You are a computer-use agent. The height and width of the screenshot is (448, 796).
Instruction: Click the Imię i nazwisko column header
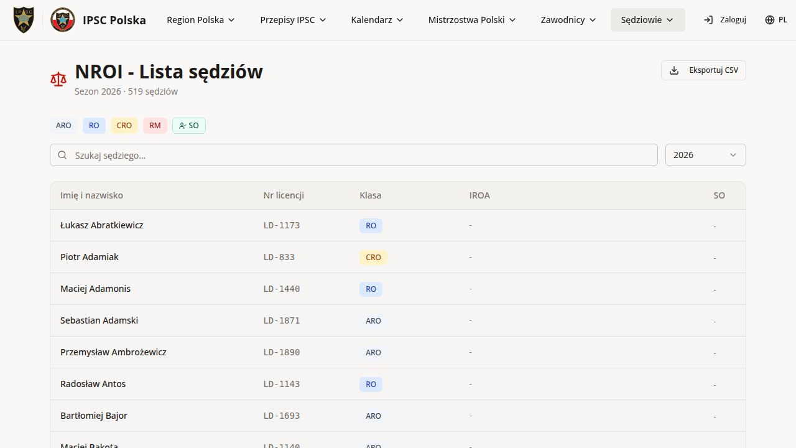(x=91, y=195)
